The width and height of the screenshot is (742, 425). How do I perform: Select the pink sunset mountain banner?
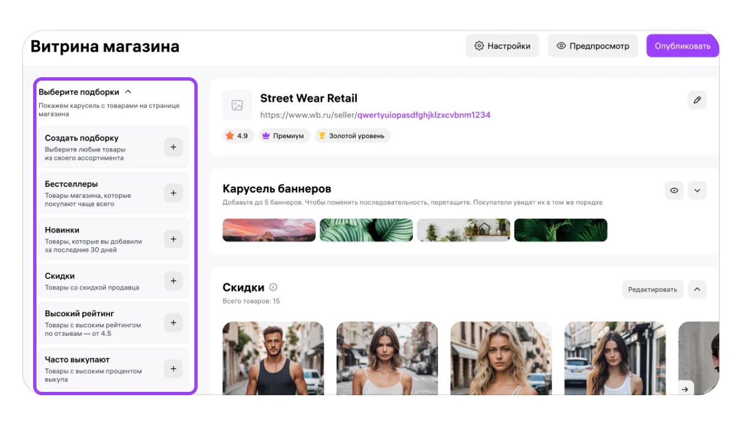[x=269, y=230]
